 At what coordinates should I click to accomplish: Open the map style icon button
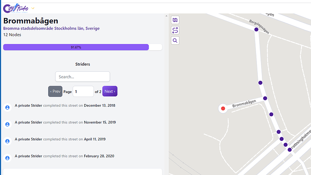point(175,20)
